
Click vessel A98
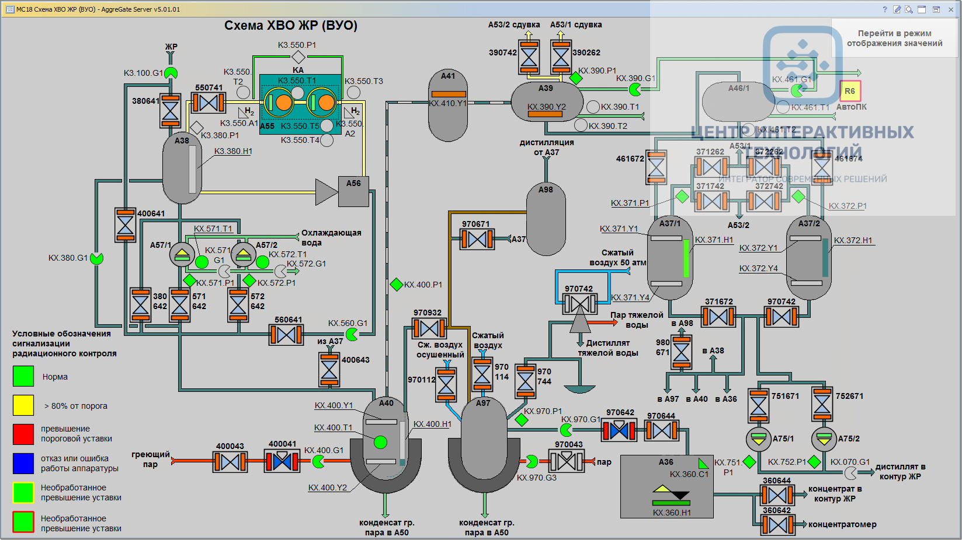click(x=546, y=220)
